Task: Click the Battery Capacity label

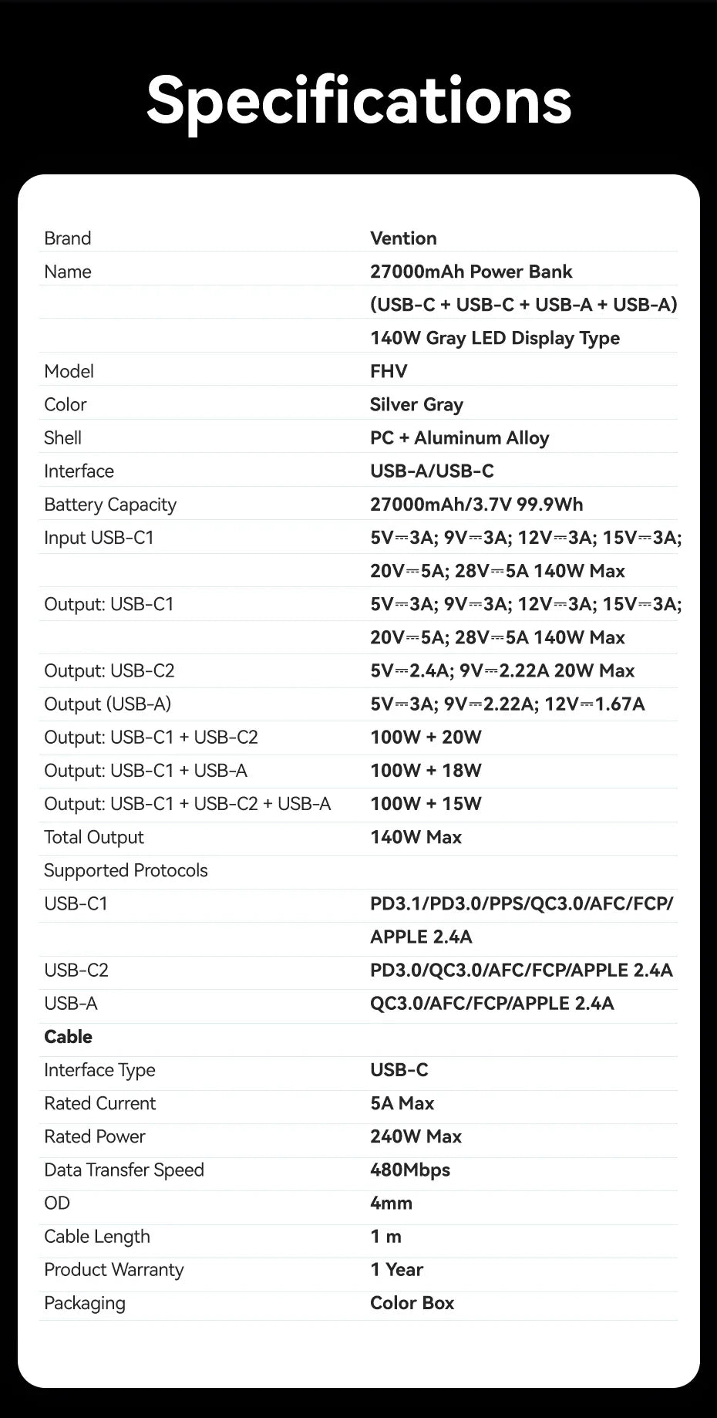Action: [110, 505]
